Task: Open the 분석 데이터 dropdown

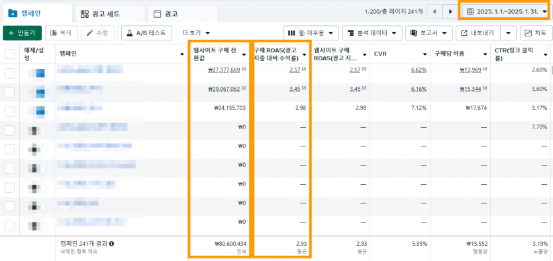Action: [x=372, y=33]
